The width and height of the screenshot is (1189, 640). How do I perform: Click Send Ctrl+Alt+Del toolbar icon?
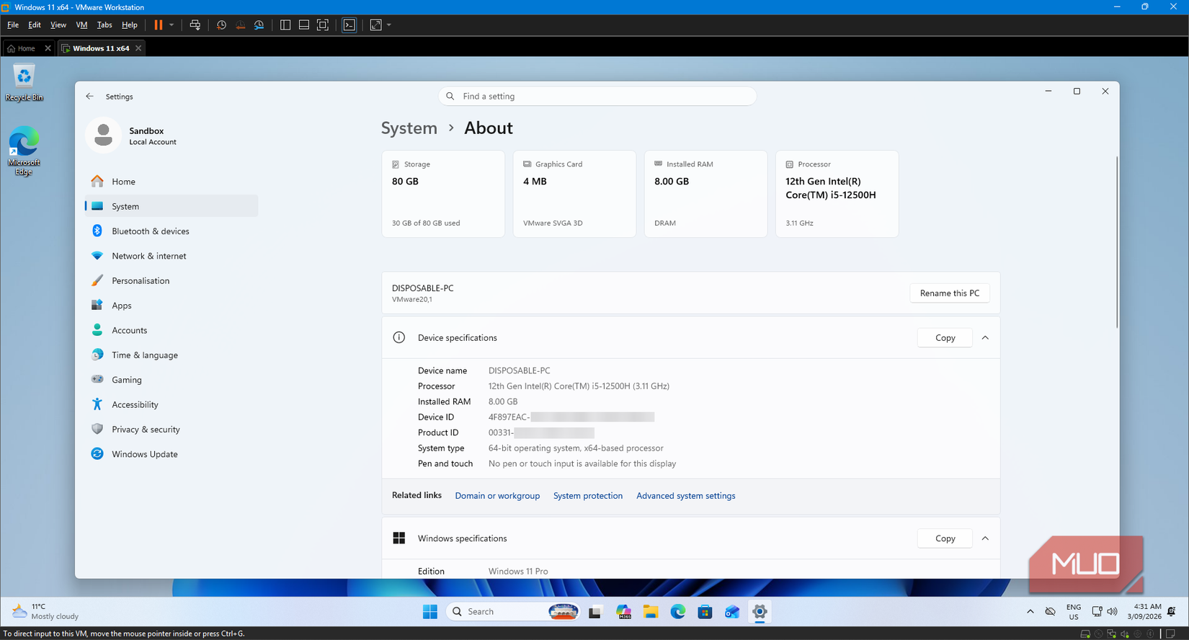195,25
